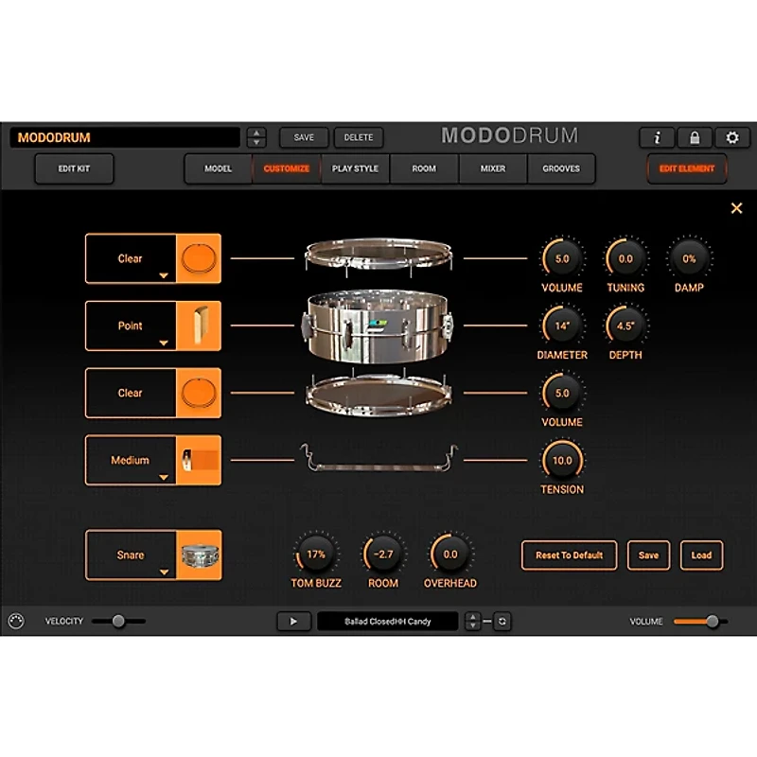Click the Tuning knob
Image resolution: width=757 pixels, height=757 pixels.
pos(625,258)
